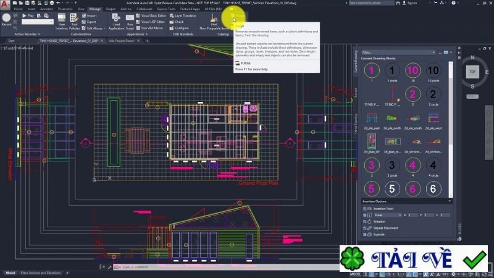Viewport: 494px width, 278px height.
Task: Switch to the Model layout tab
Action: tap(10, 273)
